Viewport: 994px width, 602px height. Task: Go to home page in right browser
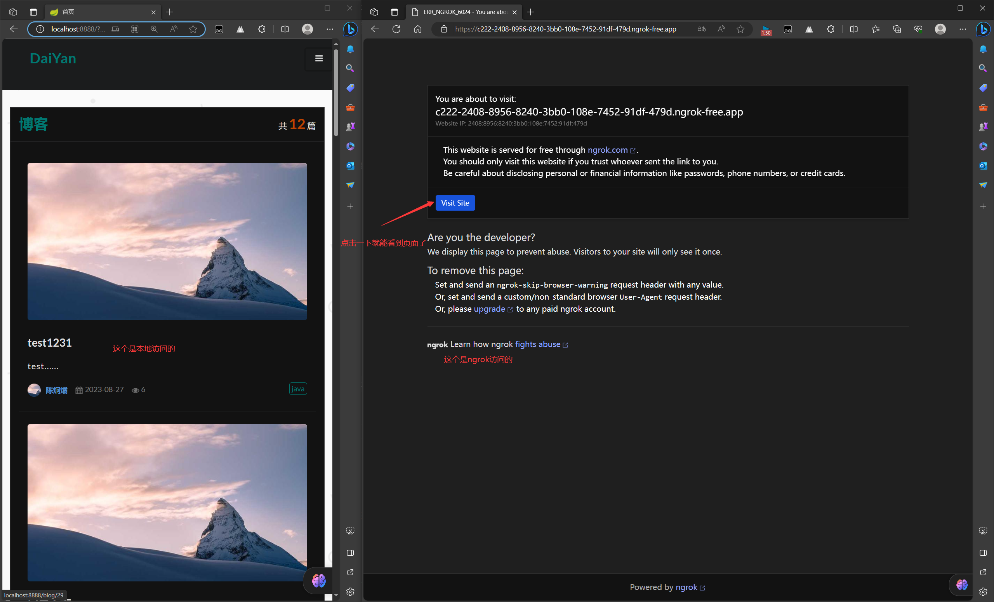(x=417, y=29)
